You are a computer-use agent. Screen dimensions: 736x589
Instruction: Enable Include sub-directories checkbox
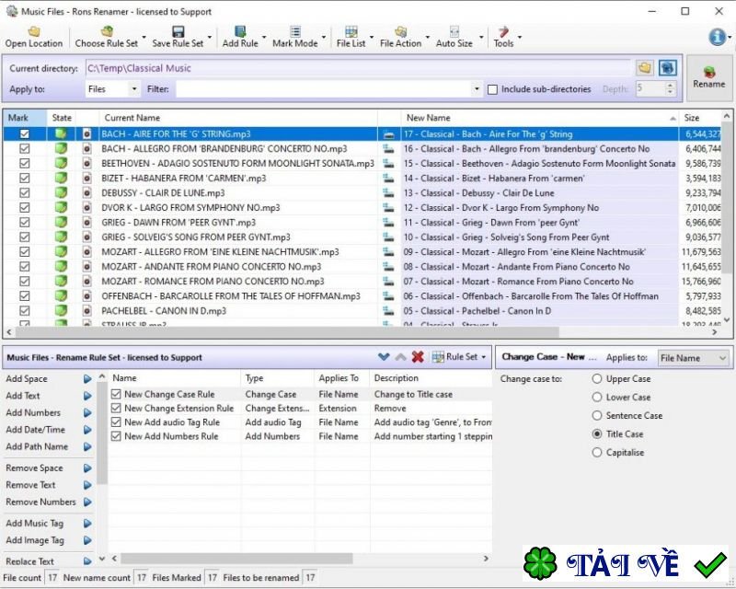492,89
